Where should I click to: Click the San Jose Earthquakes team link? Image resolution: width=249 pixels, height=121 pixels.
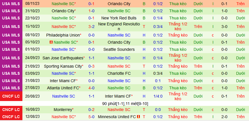[x=63, y=58]
